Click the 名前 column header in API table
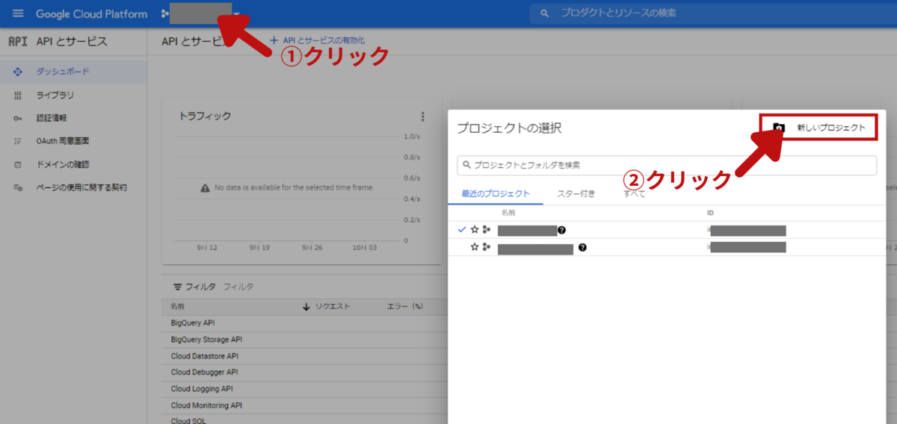This screenshot has height=424, width=897. click(177, 307)
